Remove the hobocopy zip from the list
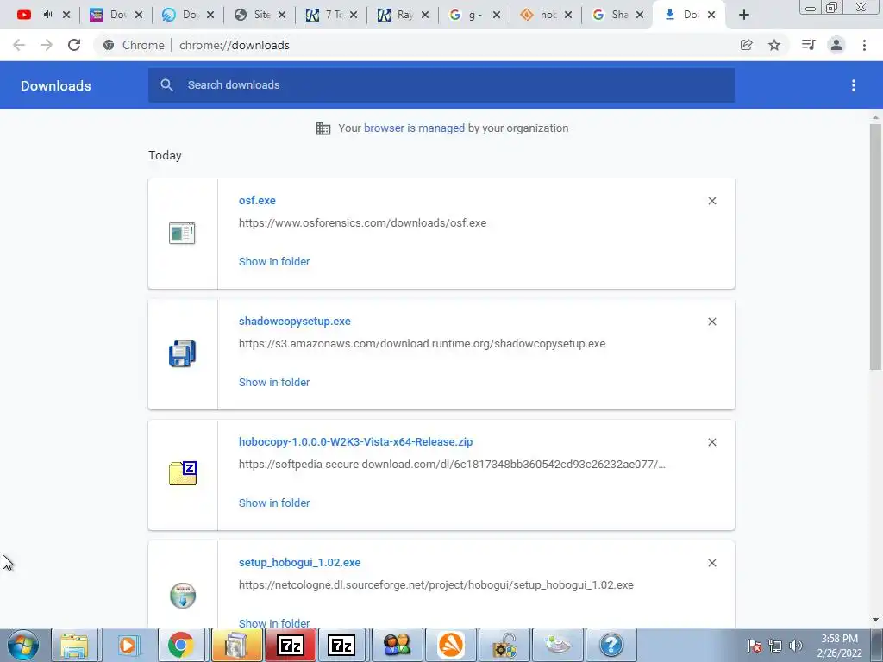The image size is (883, 662). coord(711,442)
